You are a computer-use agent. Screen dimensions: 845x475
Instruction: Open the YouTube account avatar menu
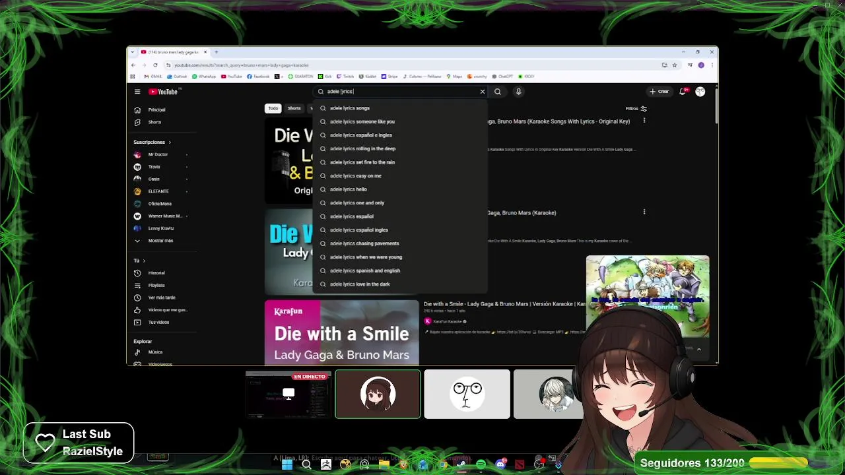pyautogui.click(x=700, y=92)
